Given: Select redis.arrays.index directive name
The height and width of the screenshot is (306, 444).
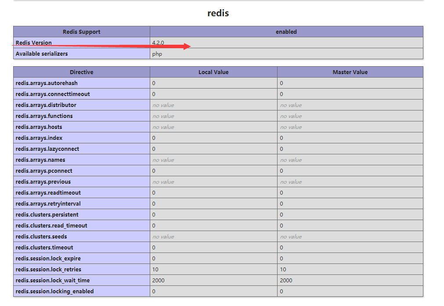Looking at the screenshot, I should click(39, 138).
